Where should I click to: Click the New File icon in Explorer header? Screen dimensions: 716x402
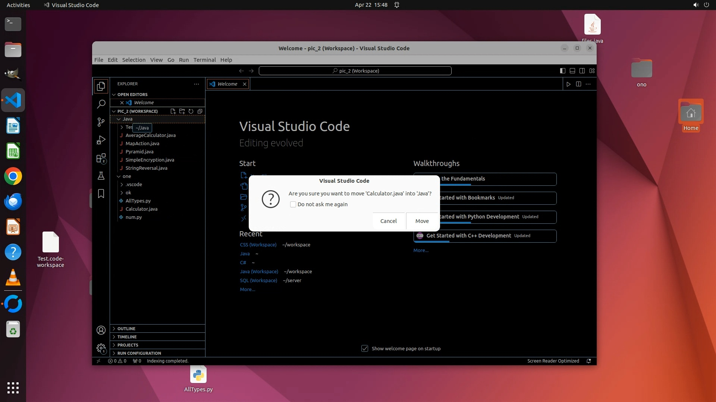click(173, 111)
